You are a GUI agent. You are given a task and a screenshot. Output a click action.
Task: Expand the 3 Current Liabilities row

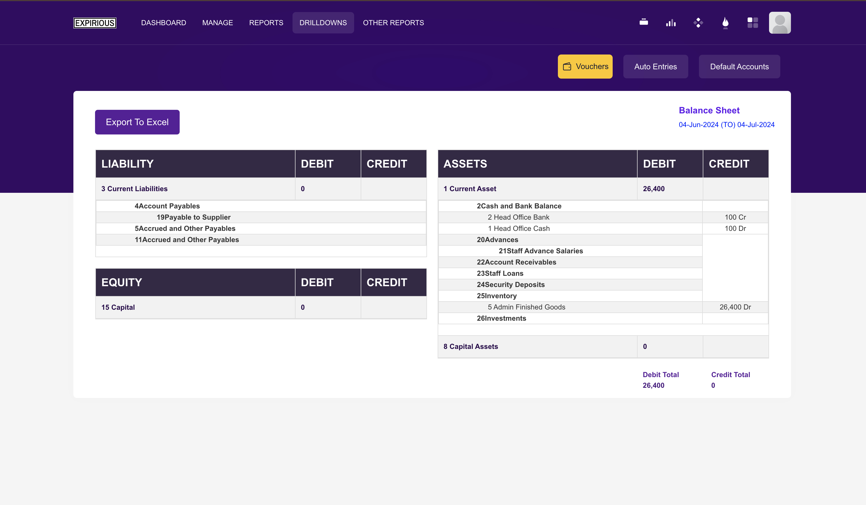(x=261, y=189)
